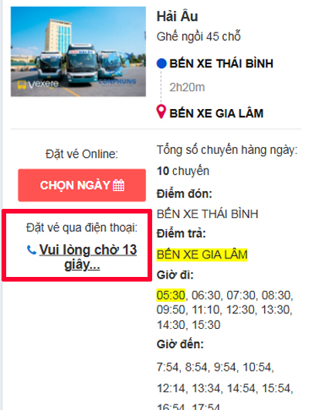
Task: Click the BẾN XE GIA LÂM route heading
Action: (216, 113)
